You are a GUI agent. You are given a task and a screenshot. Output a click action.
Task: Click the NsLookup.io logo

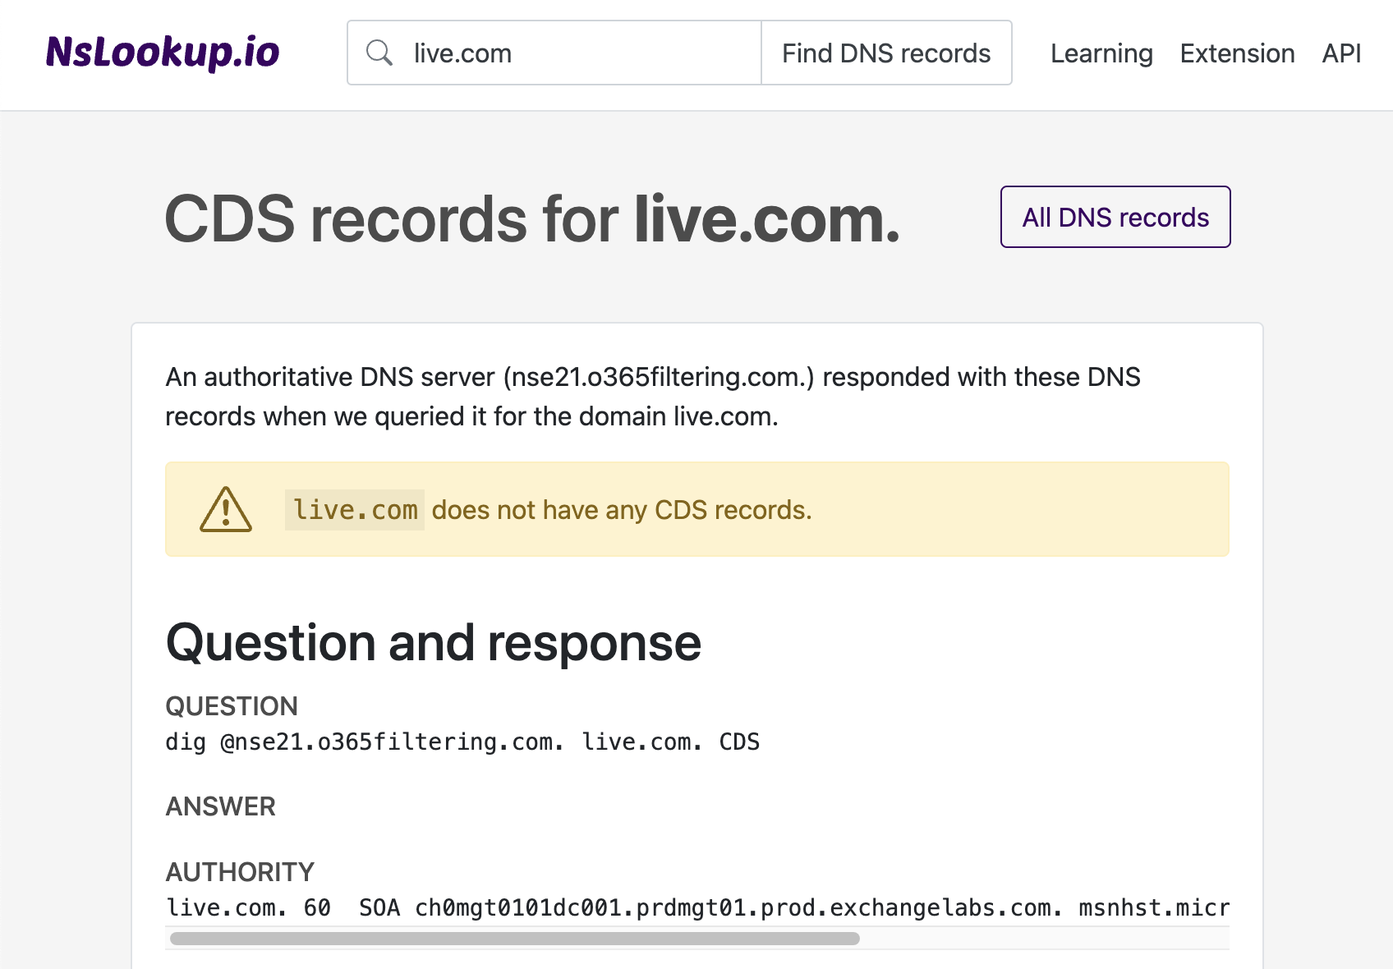(x=163, y=53)
